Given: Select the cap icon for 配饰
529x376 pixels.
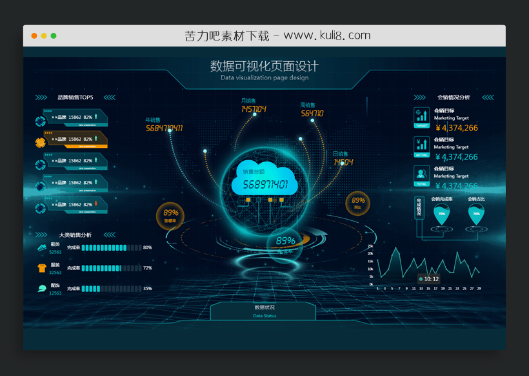Looking at the screenshot, I should [x=41, y=288].
